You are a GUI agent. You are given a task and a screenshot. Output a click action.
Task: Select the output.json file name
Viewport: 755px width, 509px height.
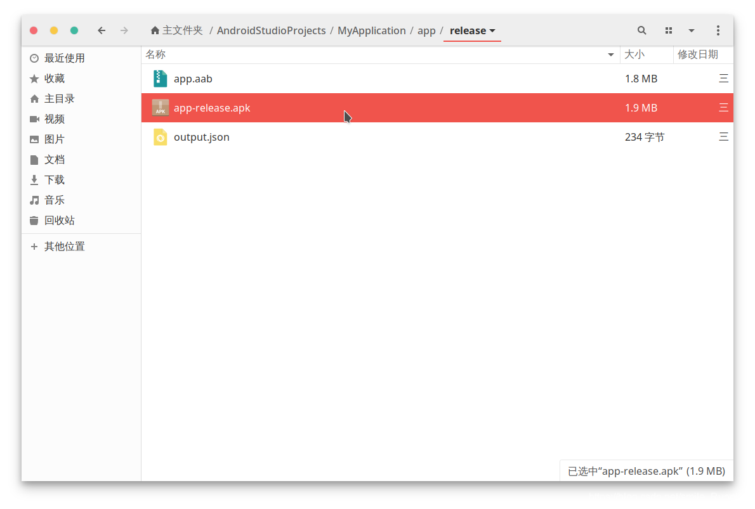tap(202, 137)
